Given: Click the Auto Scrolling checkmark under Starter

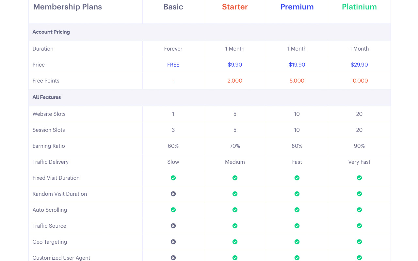Looking at the screenshot, I should (x=235, y=210).
